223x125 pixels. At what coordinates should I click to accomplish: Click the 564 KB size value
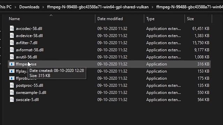pos(203,100)
